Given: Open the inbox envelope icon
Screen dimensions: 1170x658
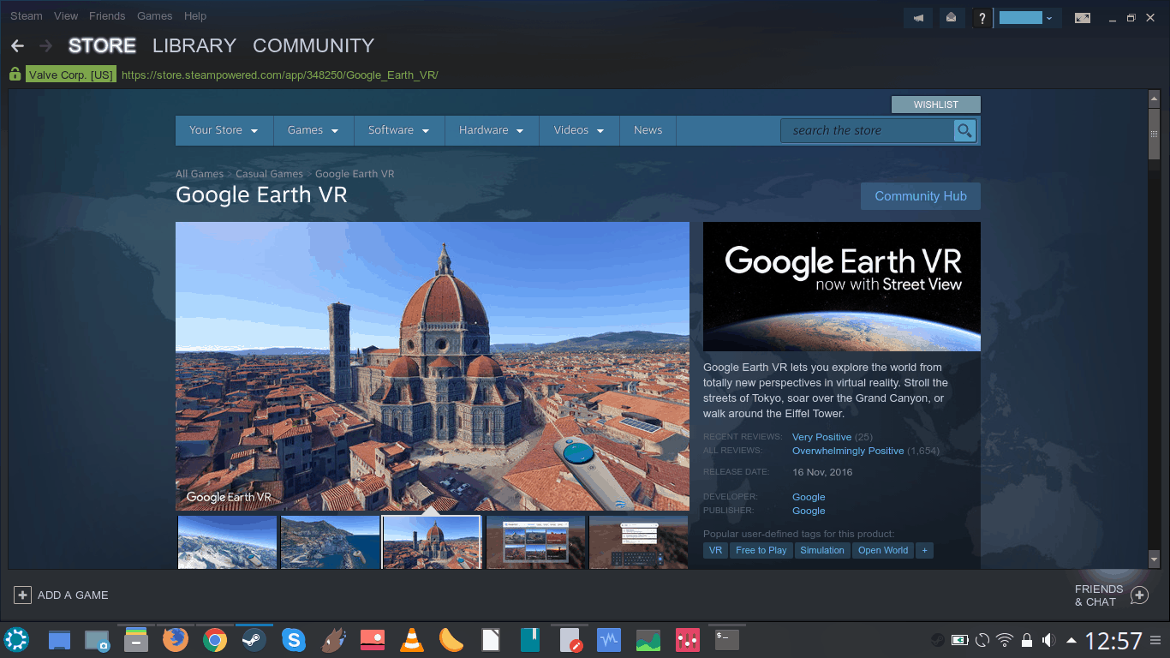Looking at the screenshot, I should tap(951, 17).
